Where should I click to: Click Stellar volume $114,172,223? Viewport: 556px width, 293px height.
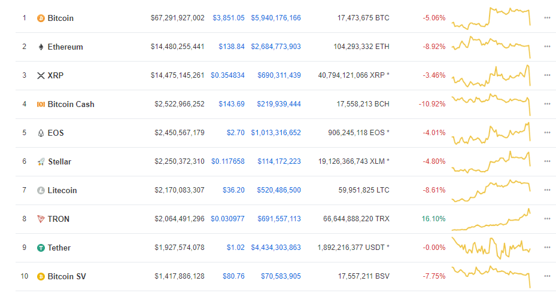coord(279,161)
